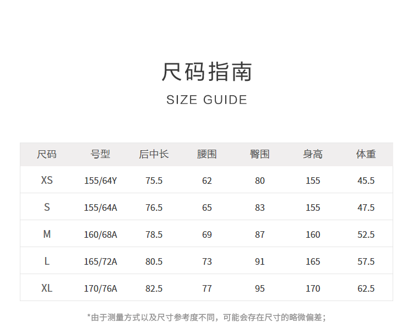Click the 身高 column header
413x322 pixels.
click(x=313, y=155)
